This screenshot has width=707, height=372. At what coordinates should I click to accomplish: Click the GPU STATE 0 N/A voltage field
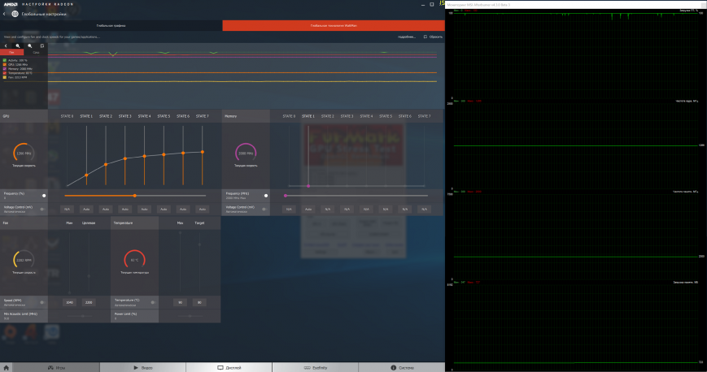point(68,209)
